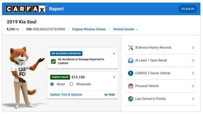The image size is (203, 114).
Task: Open the CARFAX Value details chevron
Action: 114,77
